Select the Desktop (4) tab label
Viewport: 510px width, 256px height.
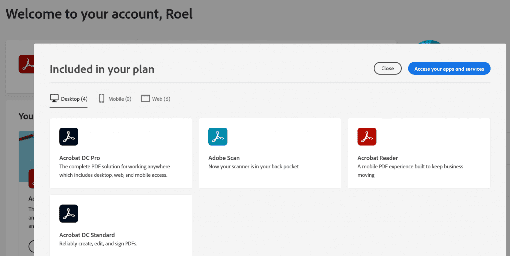coord(74,99)
